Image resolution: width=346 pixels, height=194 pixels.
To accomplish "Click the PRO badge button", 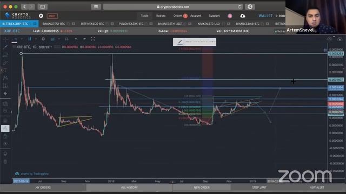I will point(52,16).
